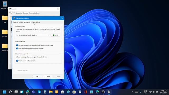
Task: Select the top desktop folder above scratch
Action: (5, 19)
